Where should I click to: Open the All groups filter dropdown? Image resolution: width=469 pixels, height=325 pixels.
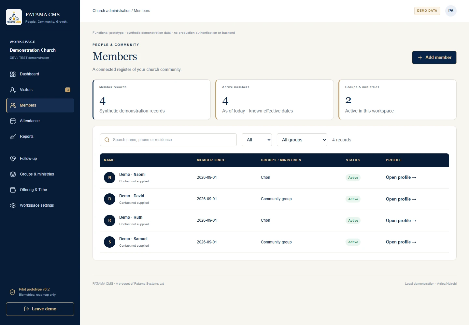pos(302,140)
